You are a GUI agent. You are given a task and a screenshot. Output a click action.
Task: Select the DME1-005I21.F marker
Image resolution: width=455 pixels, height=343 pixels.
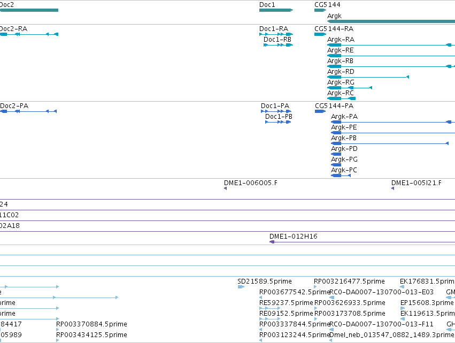coord(392,188)
